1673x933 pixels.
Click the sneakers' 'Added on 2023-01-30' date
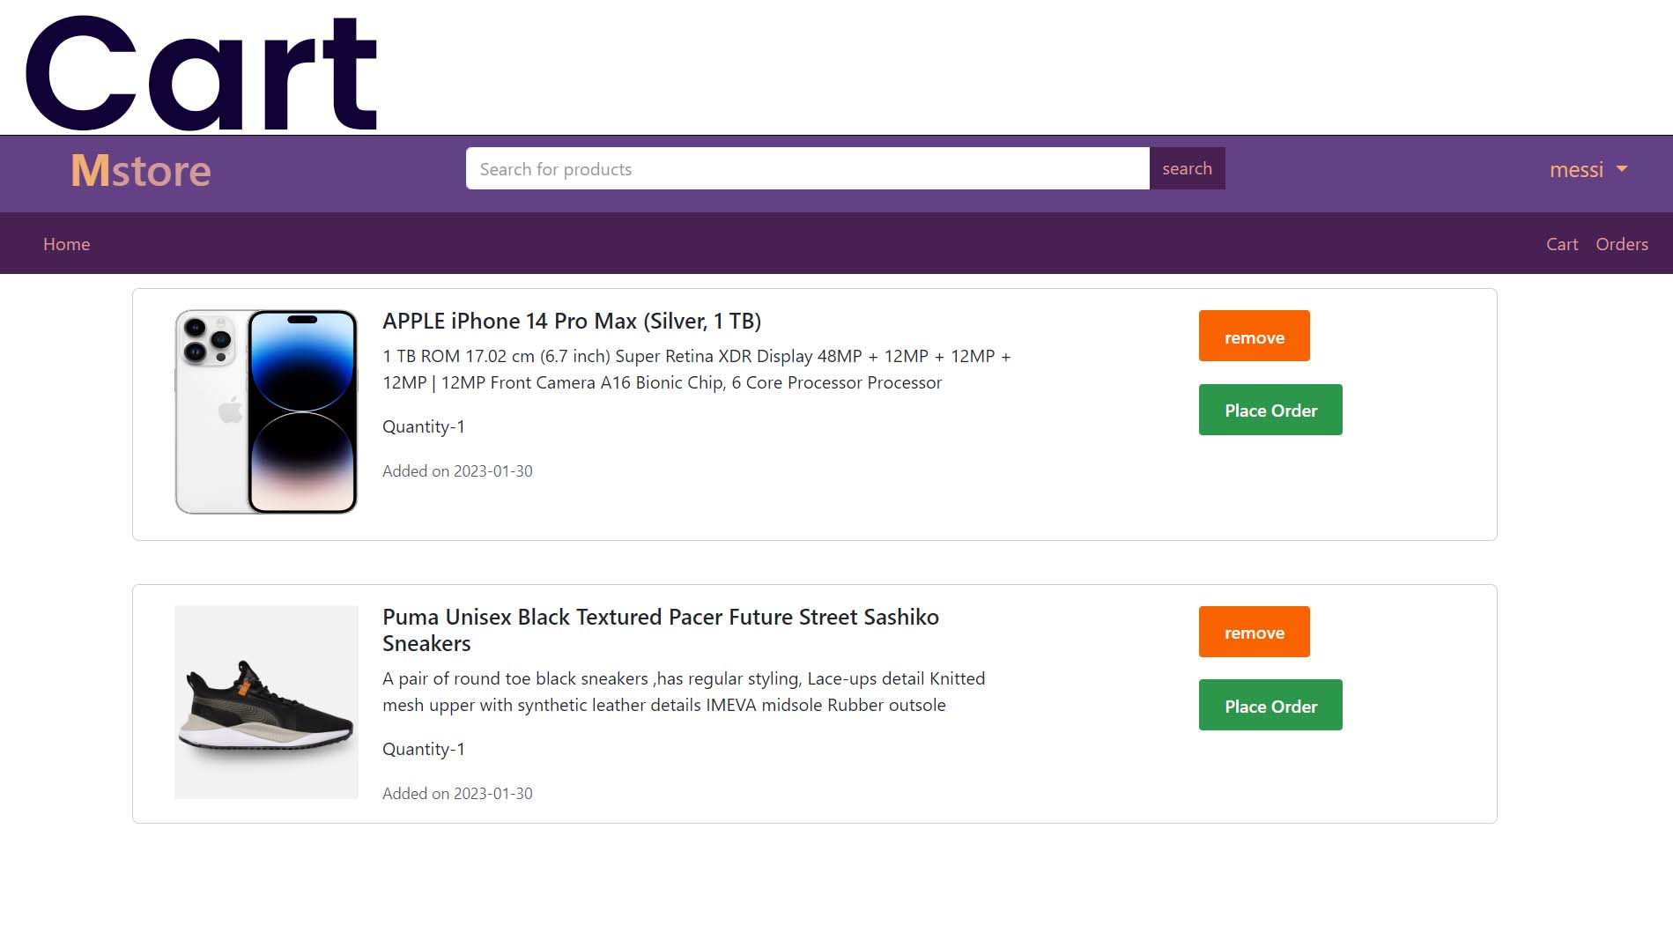click(x=457, y=794)
